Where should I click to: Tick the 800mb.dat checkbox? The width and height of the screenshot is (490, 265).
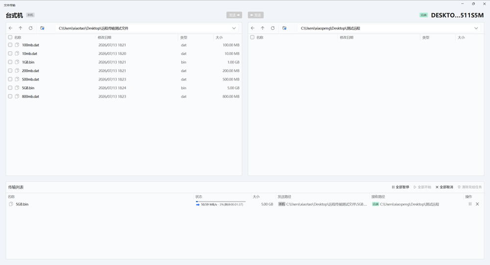(10, 96)
